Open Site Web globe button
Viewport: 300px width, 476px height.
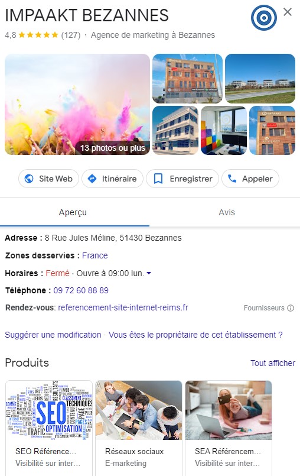48,179
